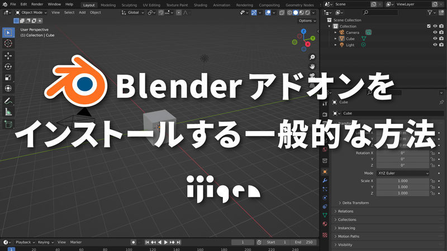Play the animation in timeline

(x=166, y=242)
